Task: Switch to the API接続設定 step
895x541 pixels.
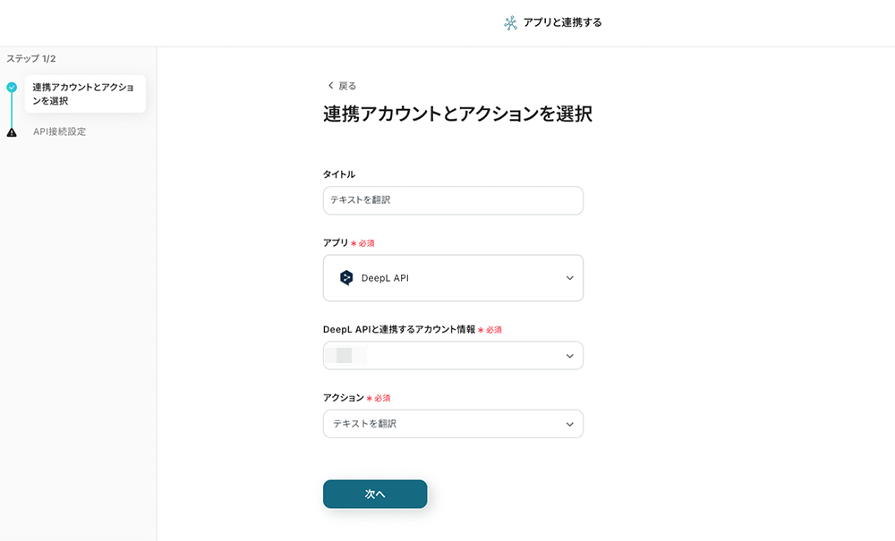Action: 59,132
